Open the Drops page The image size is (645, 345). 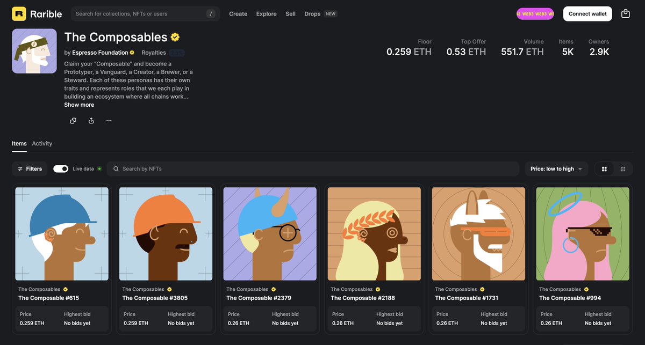coord(312,14)
